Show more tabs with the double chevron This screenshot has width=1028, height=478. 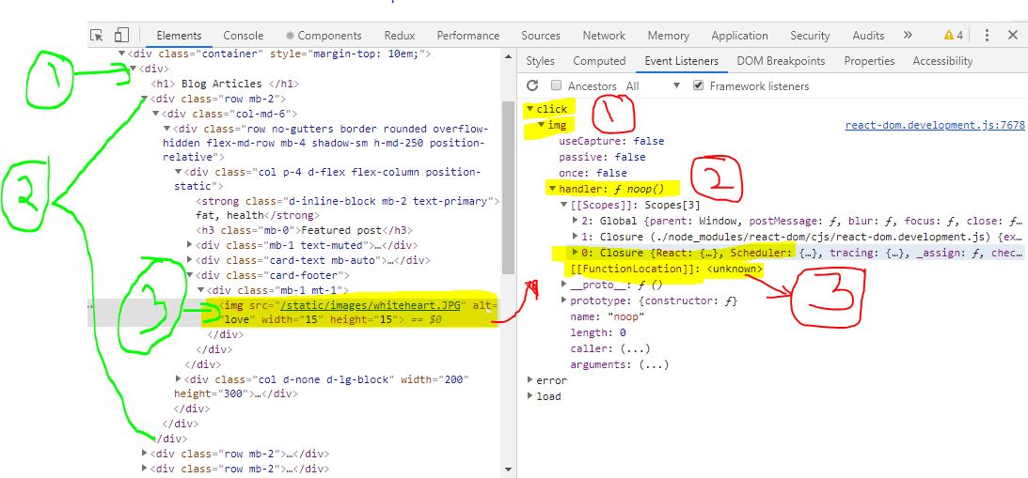pos(908,36)
